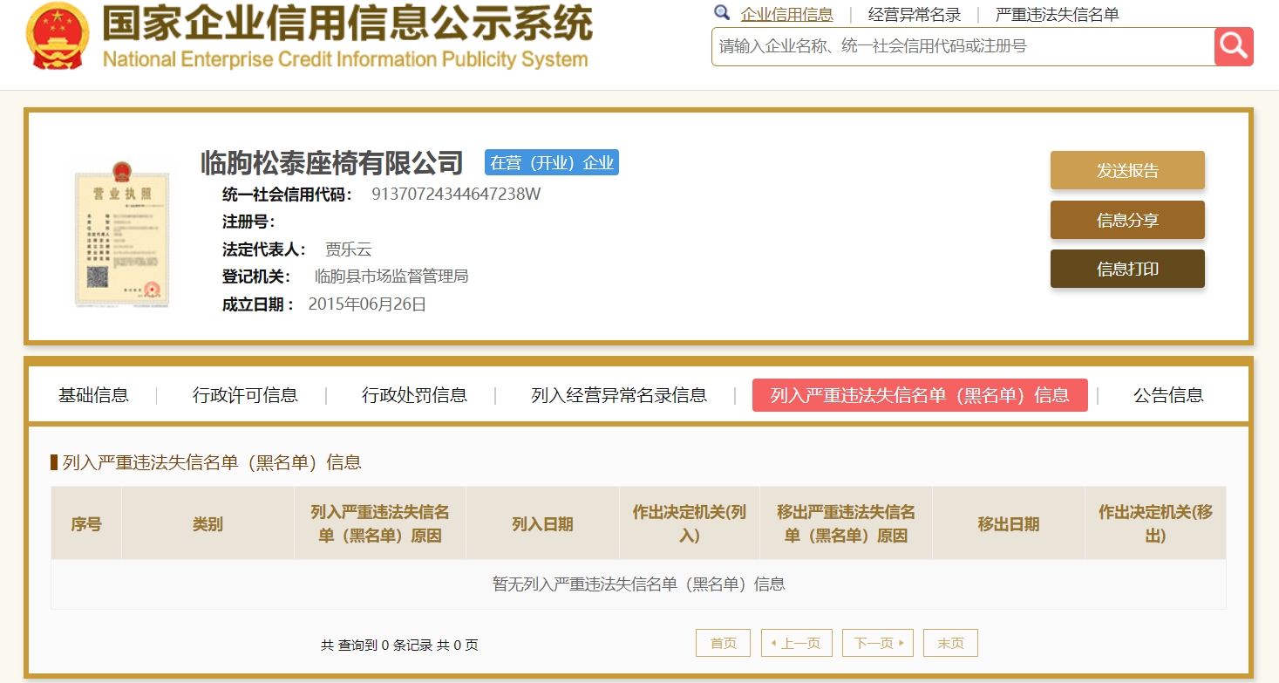
Task: Click the national emblem logo
Action: pyautogui.click(x=58, y=37)
